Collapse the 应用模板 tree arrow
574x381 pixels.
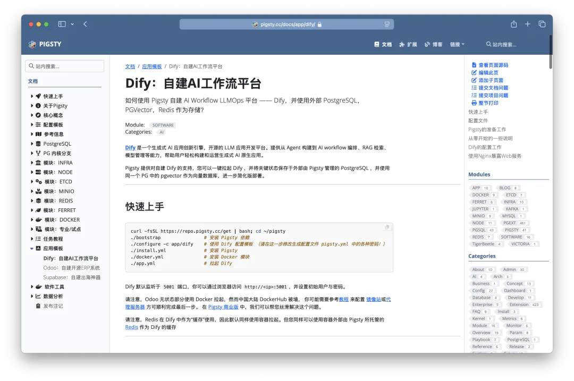(32, 249)
